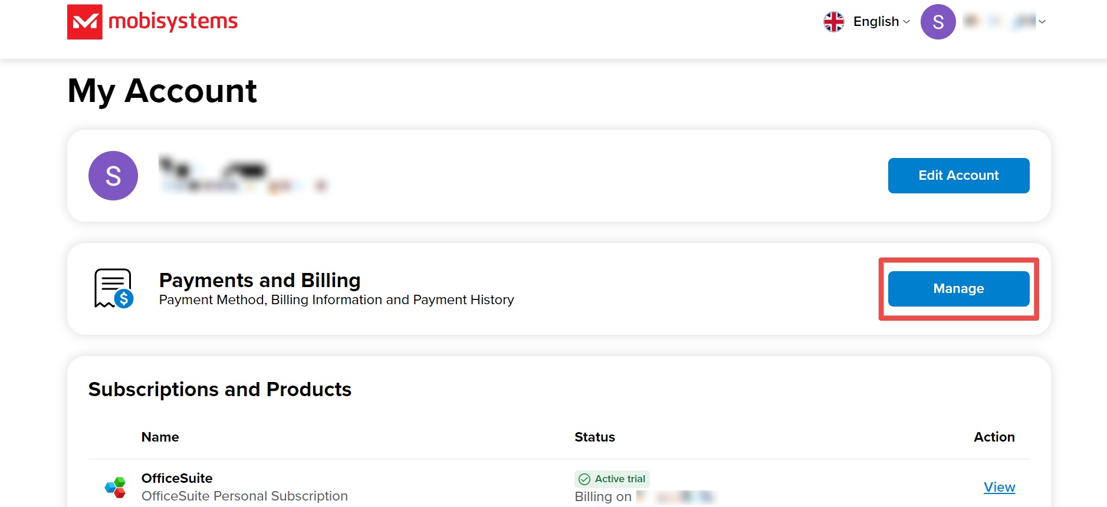1107x507 pixels.
Task: Click the blurred username in header
Action: pyautogui.click(x=999, y=22)
